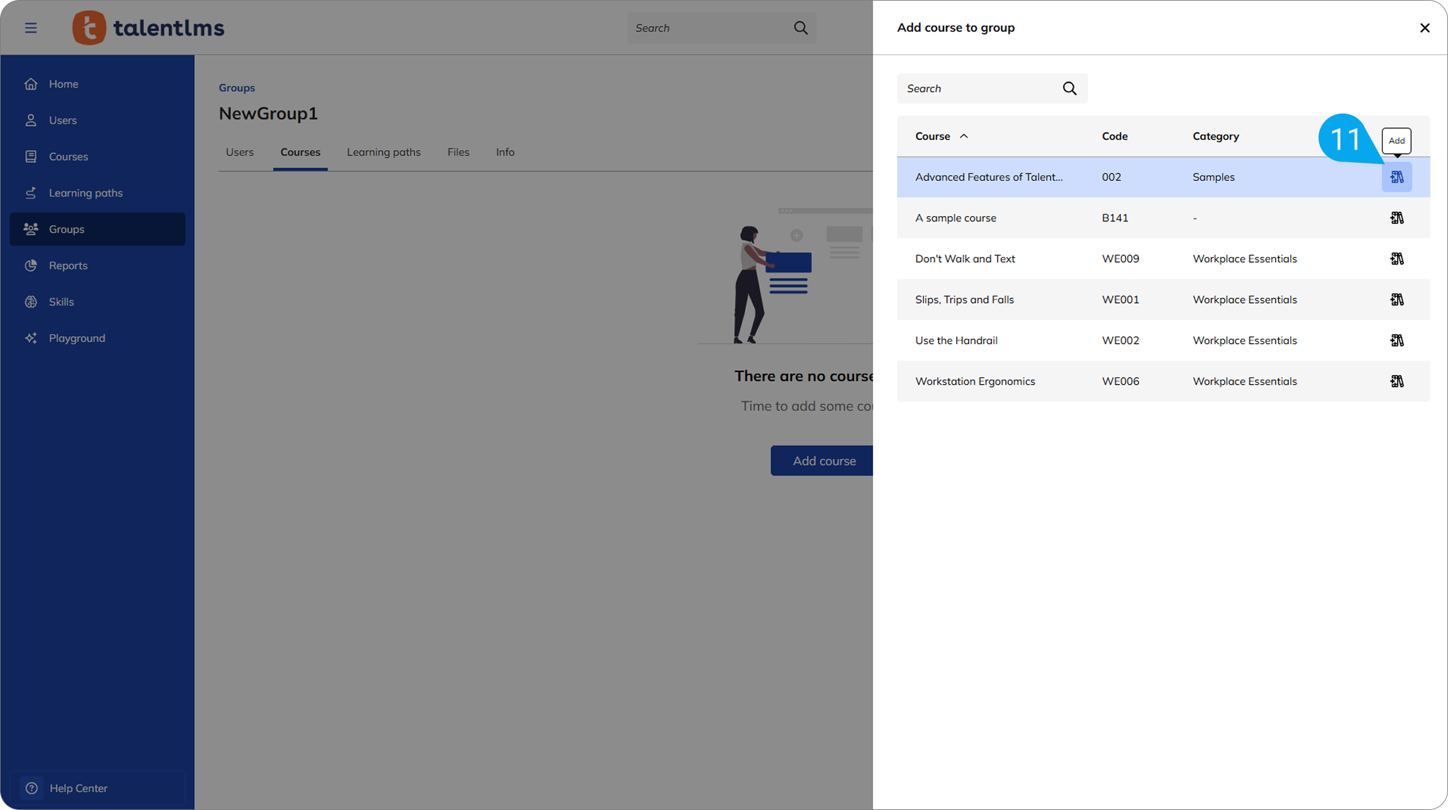1448x810 pixels.
Task: Add Use the Handrail course
Action: [1396, 341]
